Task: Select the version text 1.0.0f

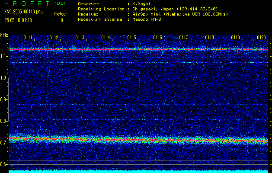Action: click(60, 3)
